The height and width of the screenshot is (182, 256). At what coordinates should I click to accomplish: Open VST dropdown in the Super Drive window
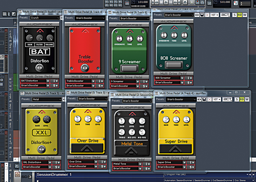217,99
